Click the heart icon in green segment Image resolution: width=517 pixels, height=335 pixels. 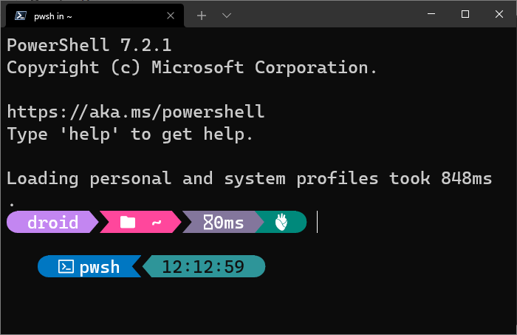(x=281, y=222)
